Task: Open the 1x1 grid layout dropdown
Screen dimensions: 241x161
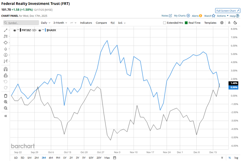Action: tap(122, 23)
